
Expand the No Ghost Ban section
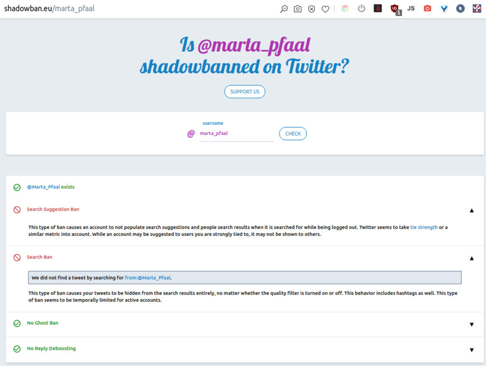pyautogui.click(x=471, y=325)
